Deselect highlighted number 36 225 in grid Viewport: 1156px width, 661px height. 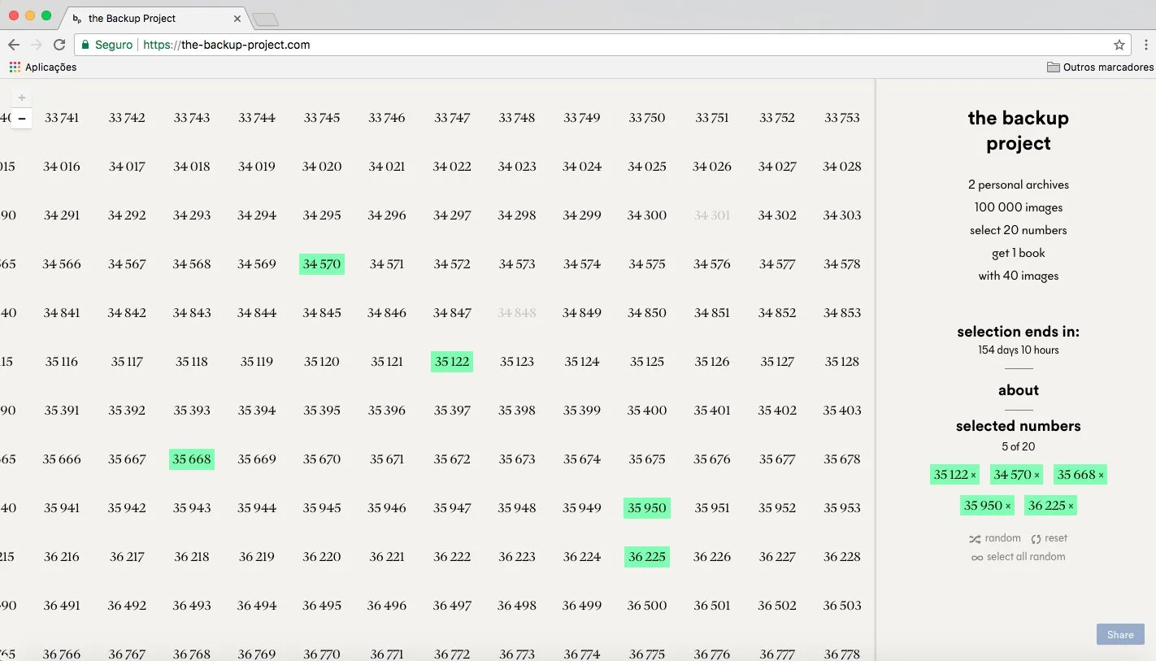[x=647, y=557]
